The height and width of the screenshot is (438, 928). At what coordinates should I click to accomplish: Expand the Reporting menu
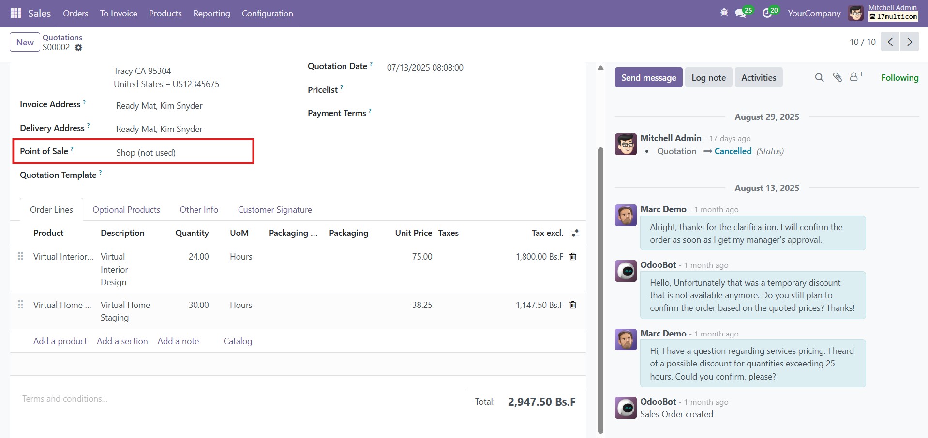tap(211, 14)
